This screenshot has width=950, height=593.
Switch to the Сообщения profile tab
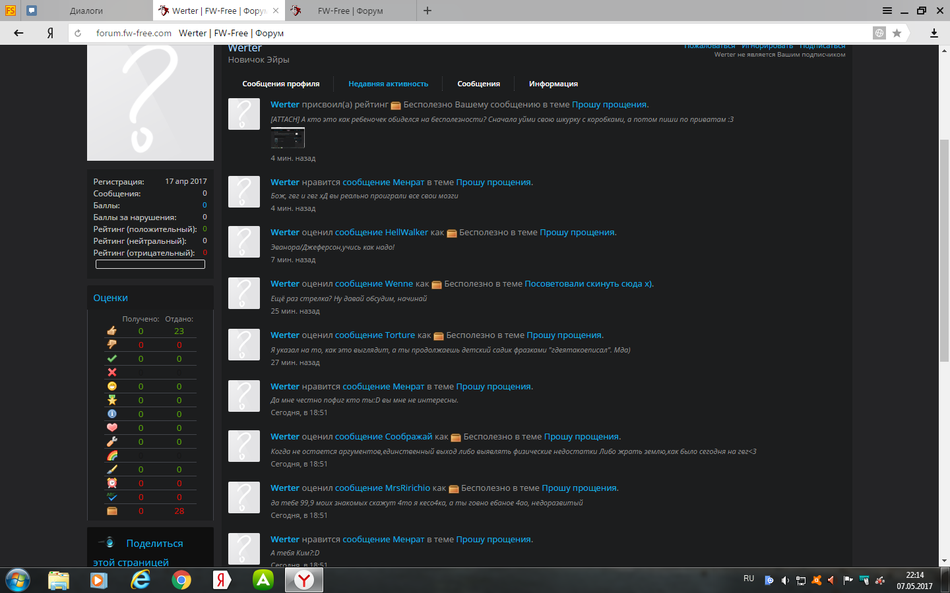478,84
